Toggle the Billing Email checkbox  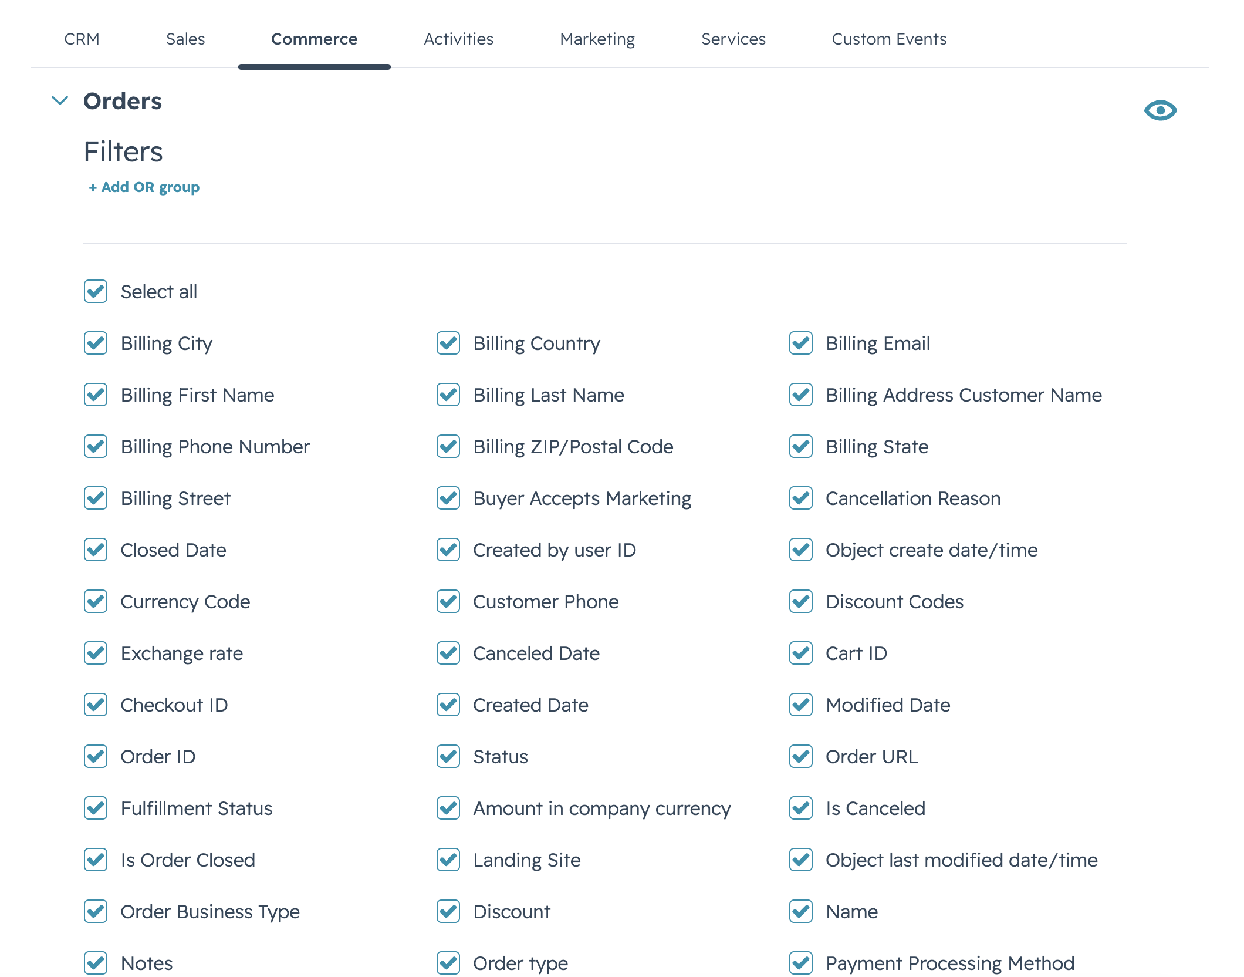pyautogui.click(x=801, y=343)
